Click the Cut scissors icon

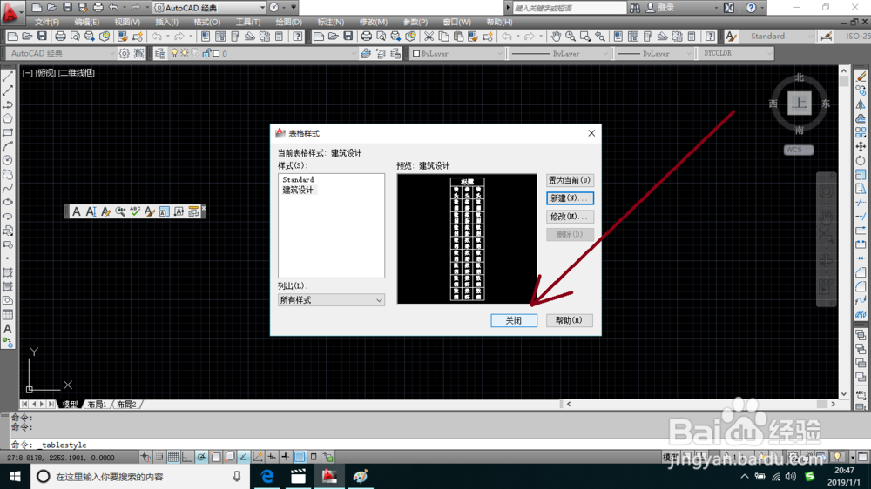click(429, 36)
